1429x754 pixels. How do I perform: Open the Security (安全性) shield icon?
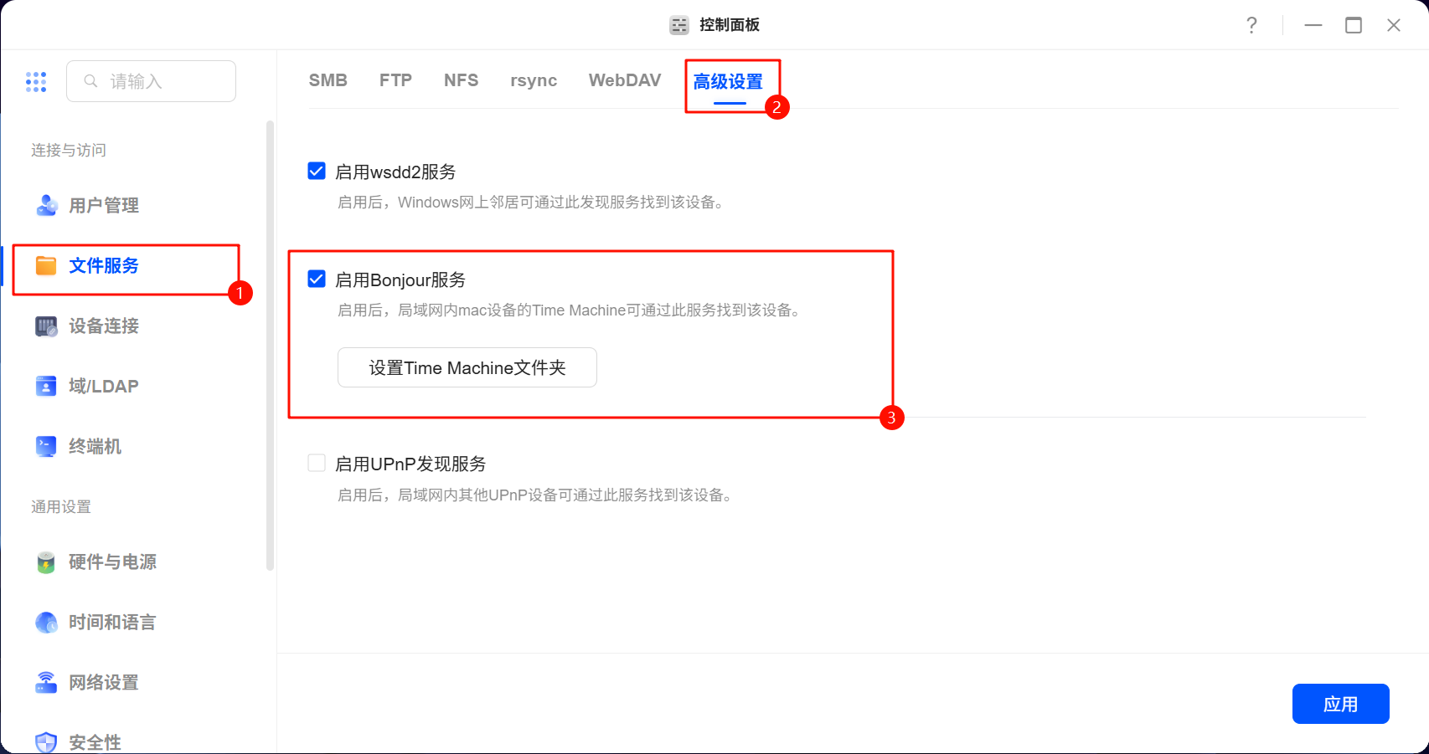pyautogui.click(x=46, y=741)
